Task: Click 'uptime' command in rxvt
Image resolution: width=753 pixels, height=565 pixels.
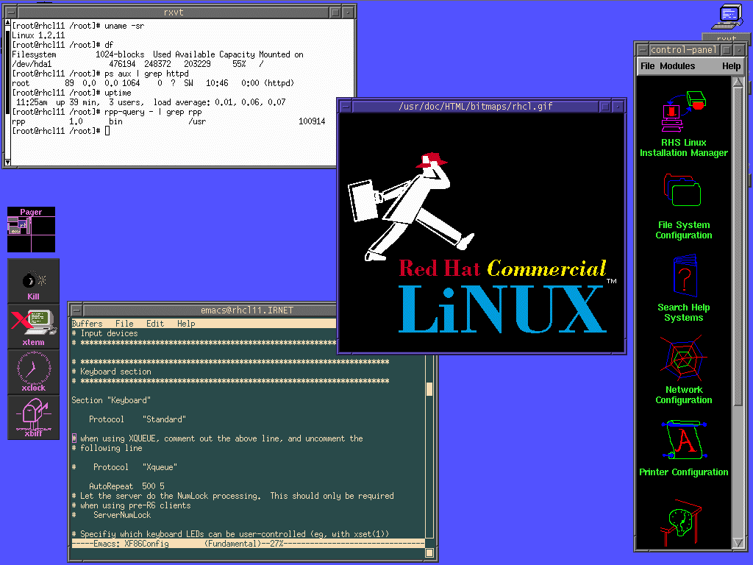Action: click(118, 93)
